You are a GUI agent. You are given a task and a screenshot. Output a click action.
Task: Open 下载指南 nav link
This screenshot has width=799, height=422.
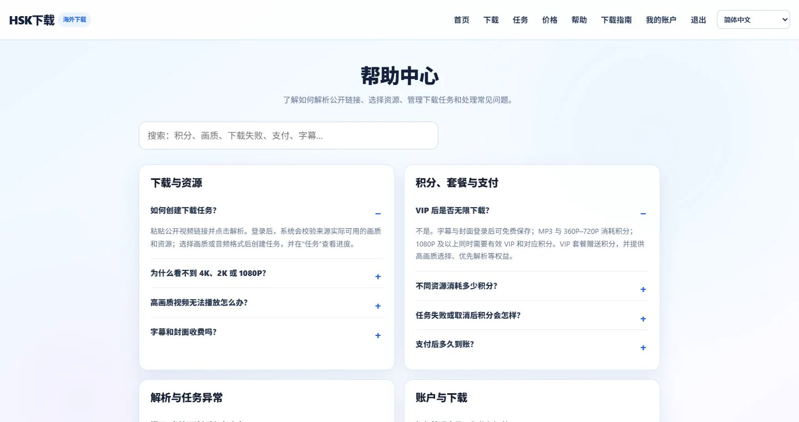tap(616, 20)
